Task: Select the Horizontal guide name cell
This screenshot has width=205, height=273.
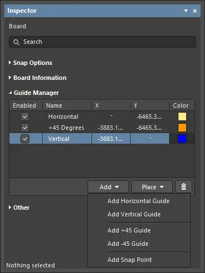Action: 67,117
